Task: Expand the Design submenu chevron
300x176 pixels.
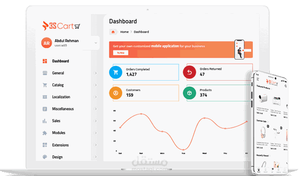Action: pos(96,157)
